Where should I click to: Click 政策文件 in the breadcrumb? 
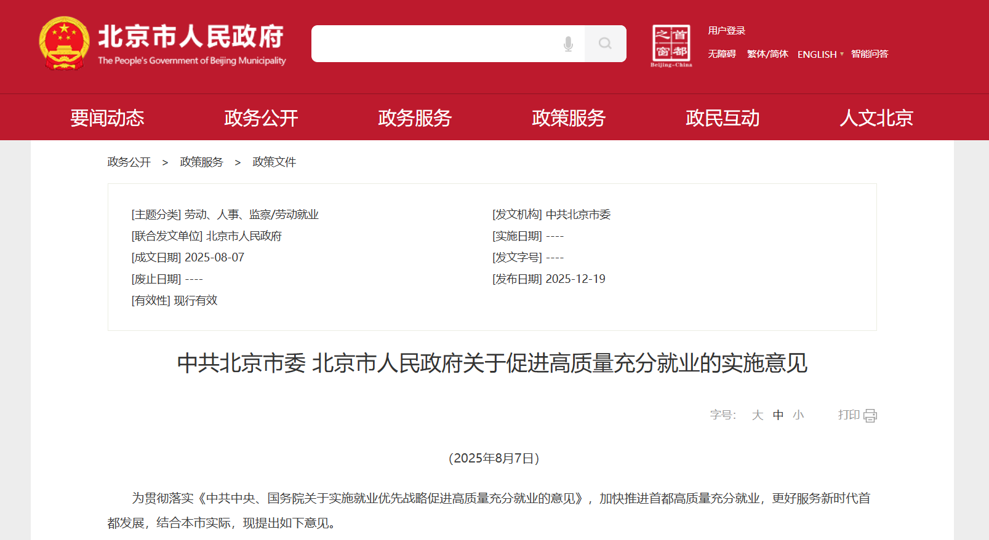click(274, 162)
